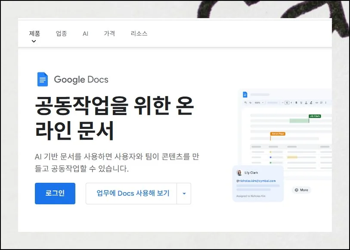The width and height of the screenshot is (350, 250).
Task: Click the bold B icon in the preview toolbar
Action: point(297,103)
